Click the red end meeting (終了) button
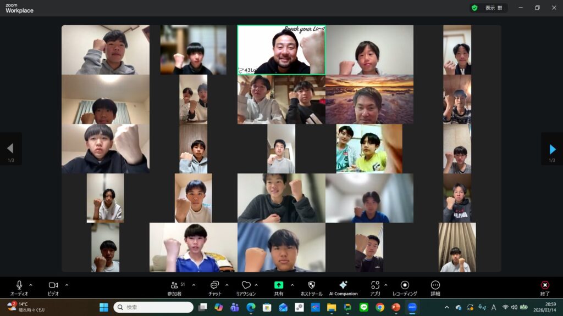 545,285
